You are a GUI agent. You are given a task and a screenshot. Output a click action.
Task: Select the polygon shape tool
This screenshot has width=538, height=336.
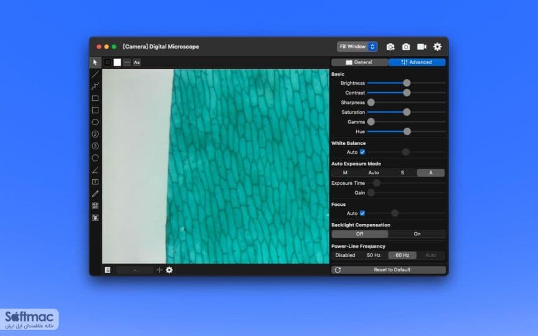coord(95,122)
